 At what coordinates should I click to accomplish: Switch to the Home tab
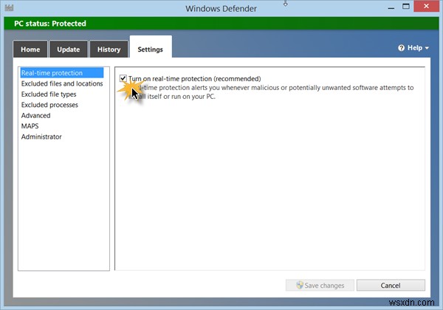point(30,49)
